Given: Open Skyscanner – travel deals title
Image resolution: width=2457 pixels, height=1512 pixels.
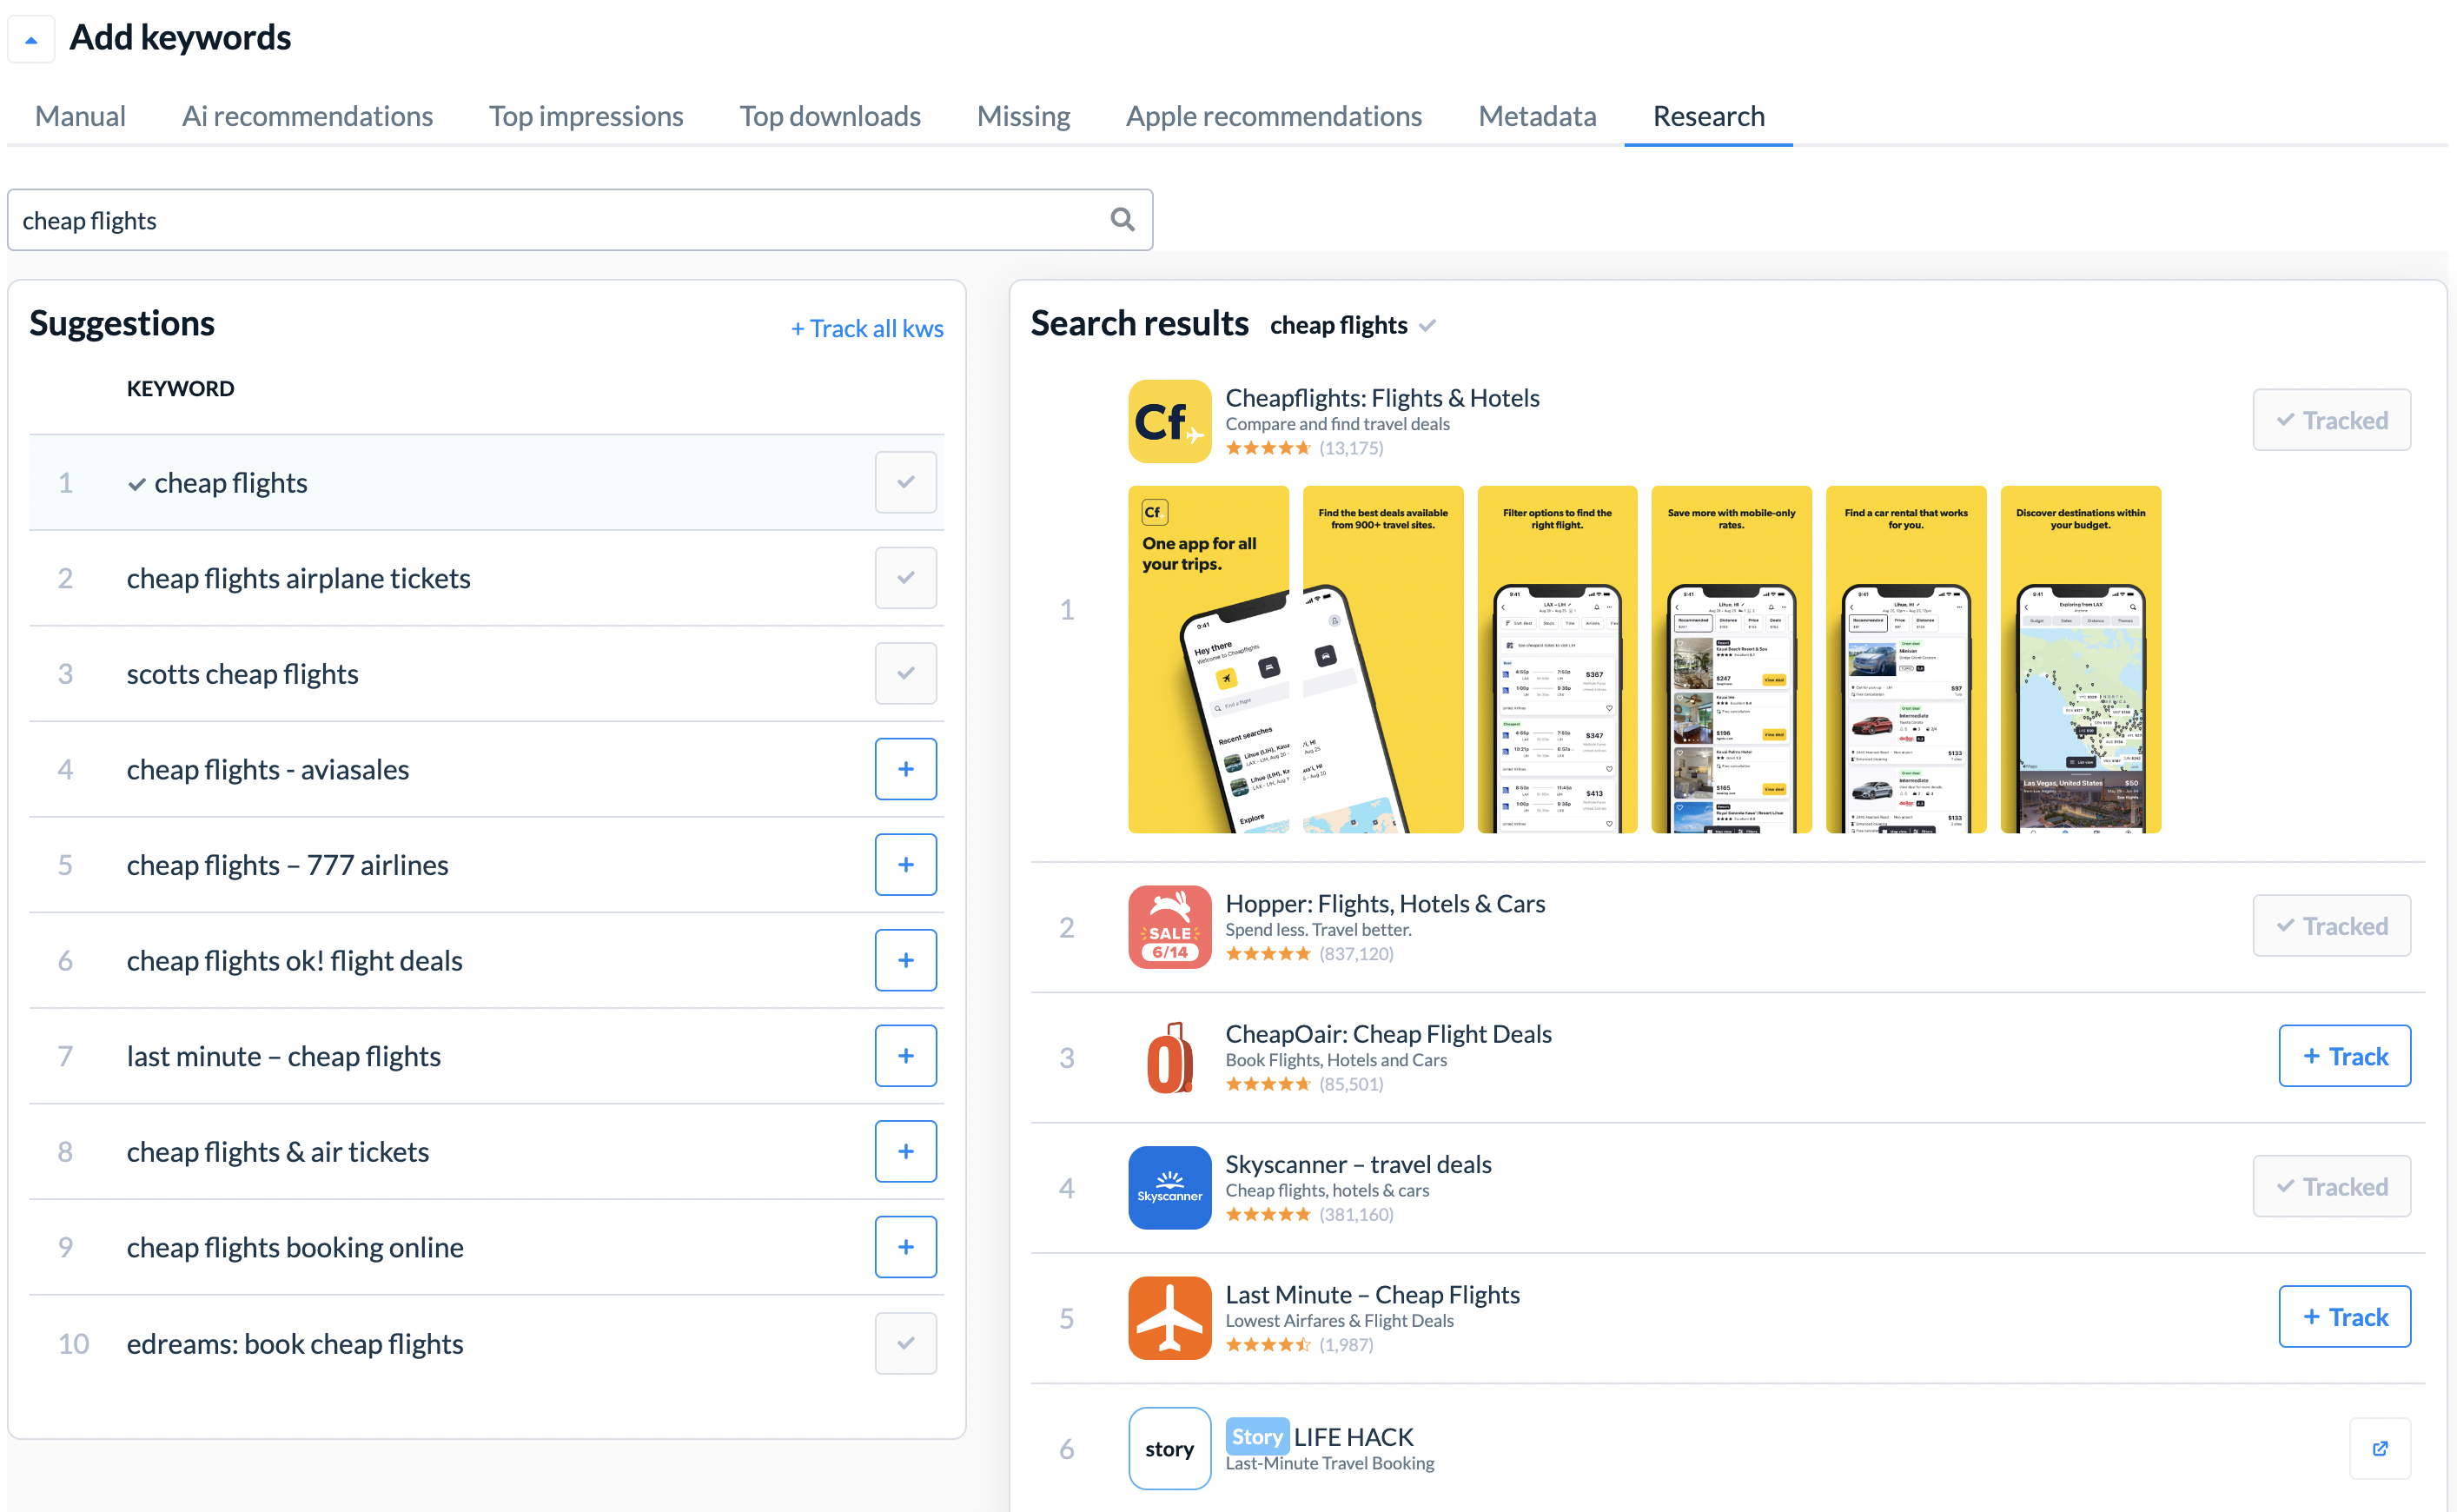Looking at the screenshot, I should point(1357,1164).
